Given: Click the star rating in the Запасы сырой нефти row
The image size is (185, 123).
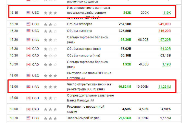Looking at the screenshot, I should tap(50, 118).
